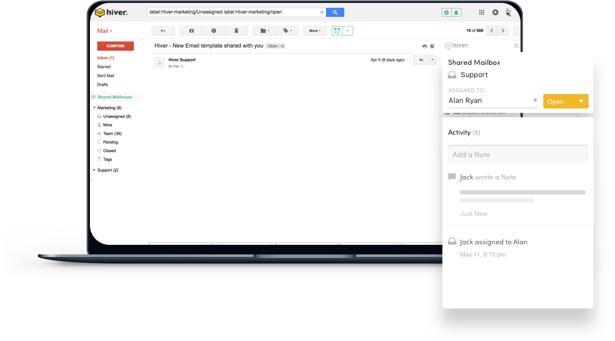
Task: Click the blue search button
Action: pyautogui.click(x=335, y=12)
